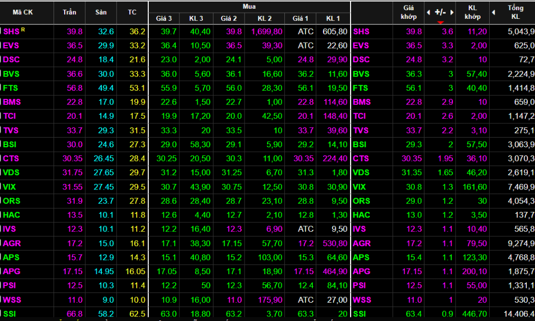This screenshot has height=321, width=535.
Task: Select SHS KL 1 value 605,80
Action: click(x=335, y=32)
